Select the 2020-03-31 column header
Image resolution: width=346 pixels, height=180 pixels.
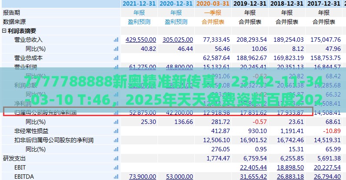pyautogui.click(x=213, y=3)
